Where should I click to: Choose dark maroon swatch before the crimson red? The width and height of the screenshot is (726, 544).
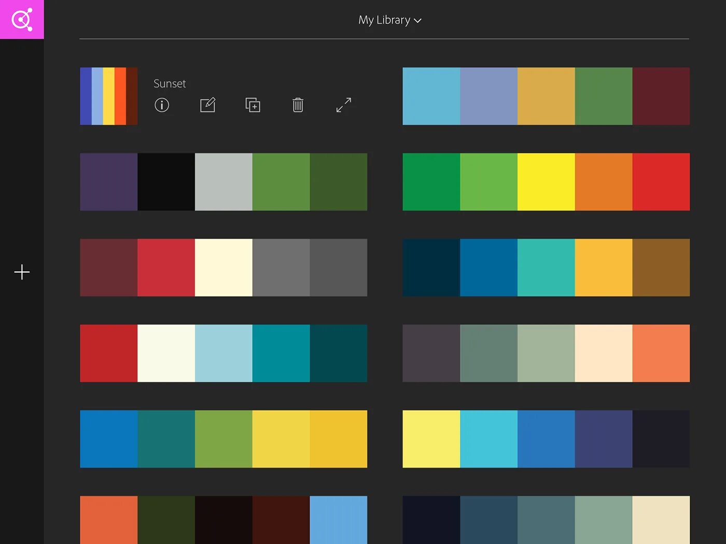pyautogui.click(x=109, y=267)
